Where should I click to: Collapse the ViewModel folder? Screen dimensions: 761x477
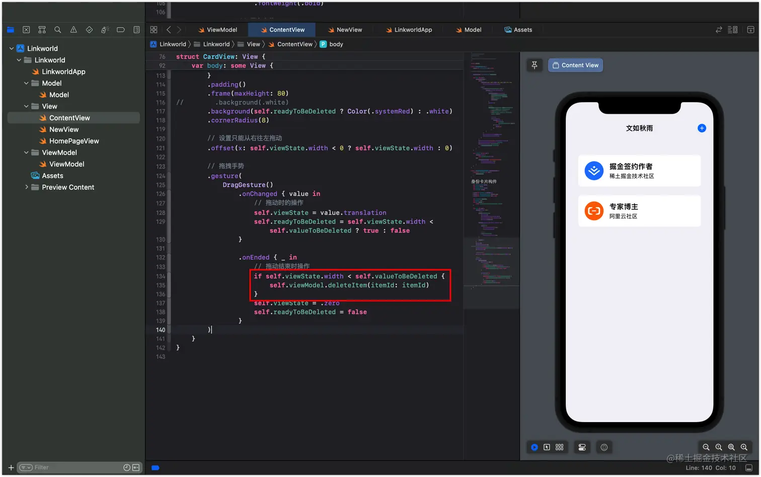[26, 152]
